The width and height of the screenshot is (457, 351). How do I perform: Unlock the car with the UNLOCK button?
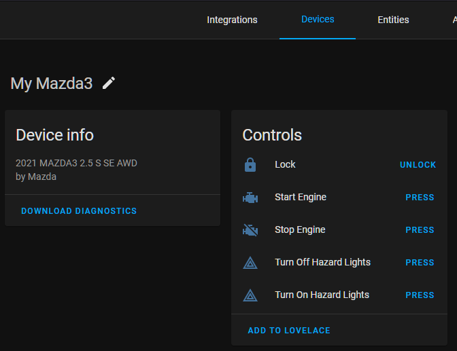click(x=418, y=165)
